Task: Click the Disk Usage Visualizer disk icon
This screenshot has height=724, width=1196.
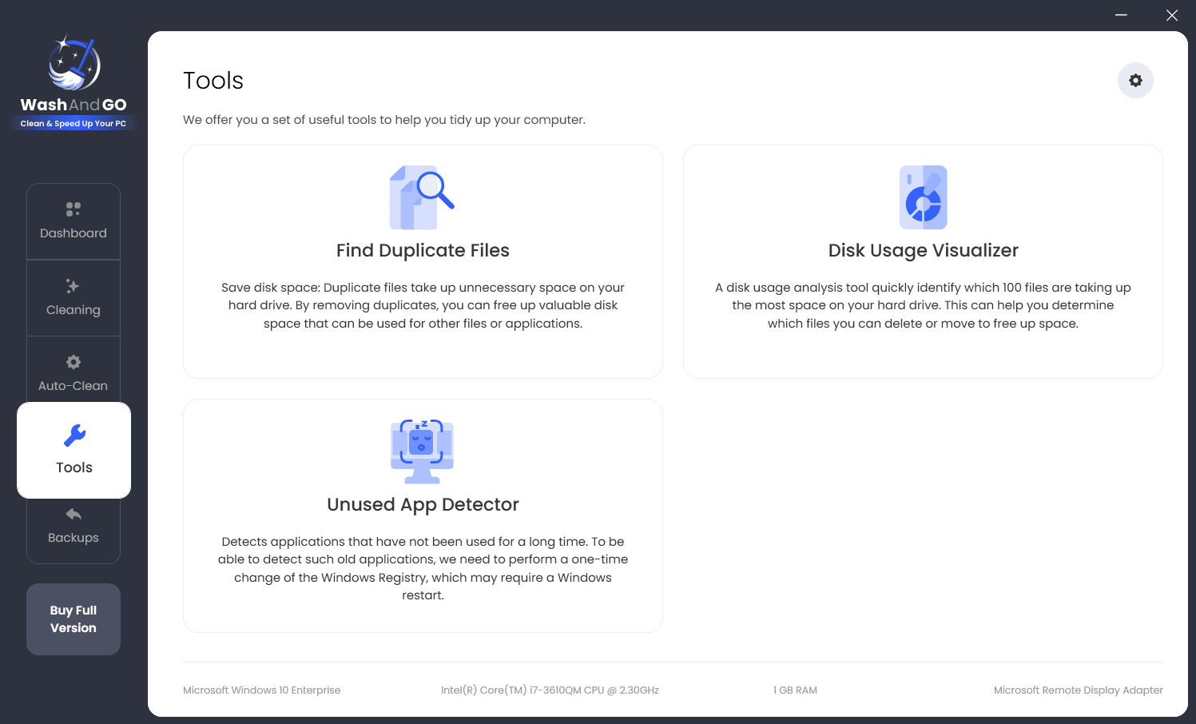Action: coord(923,197)
